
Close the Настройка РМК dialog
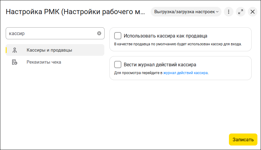pos(253,12)
